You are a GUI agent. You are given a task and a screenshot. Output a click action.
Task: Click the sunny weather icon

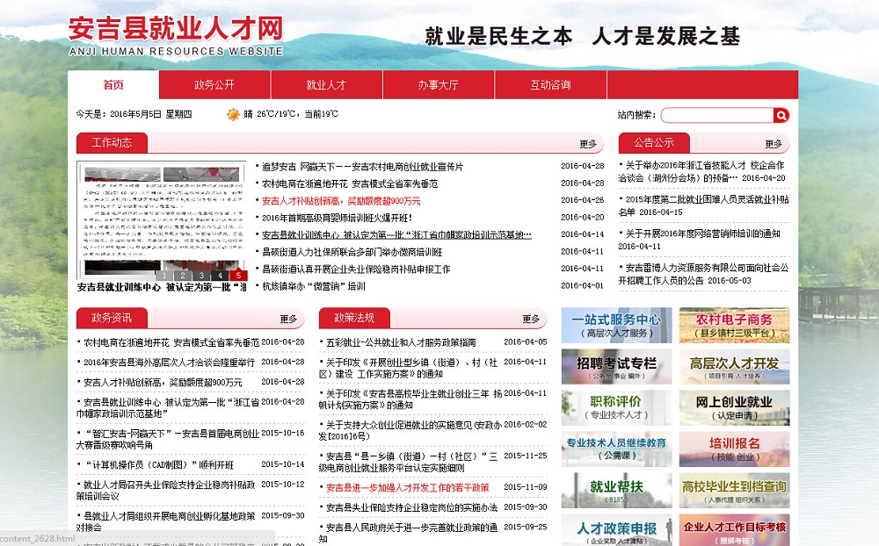(233, 114)
